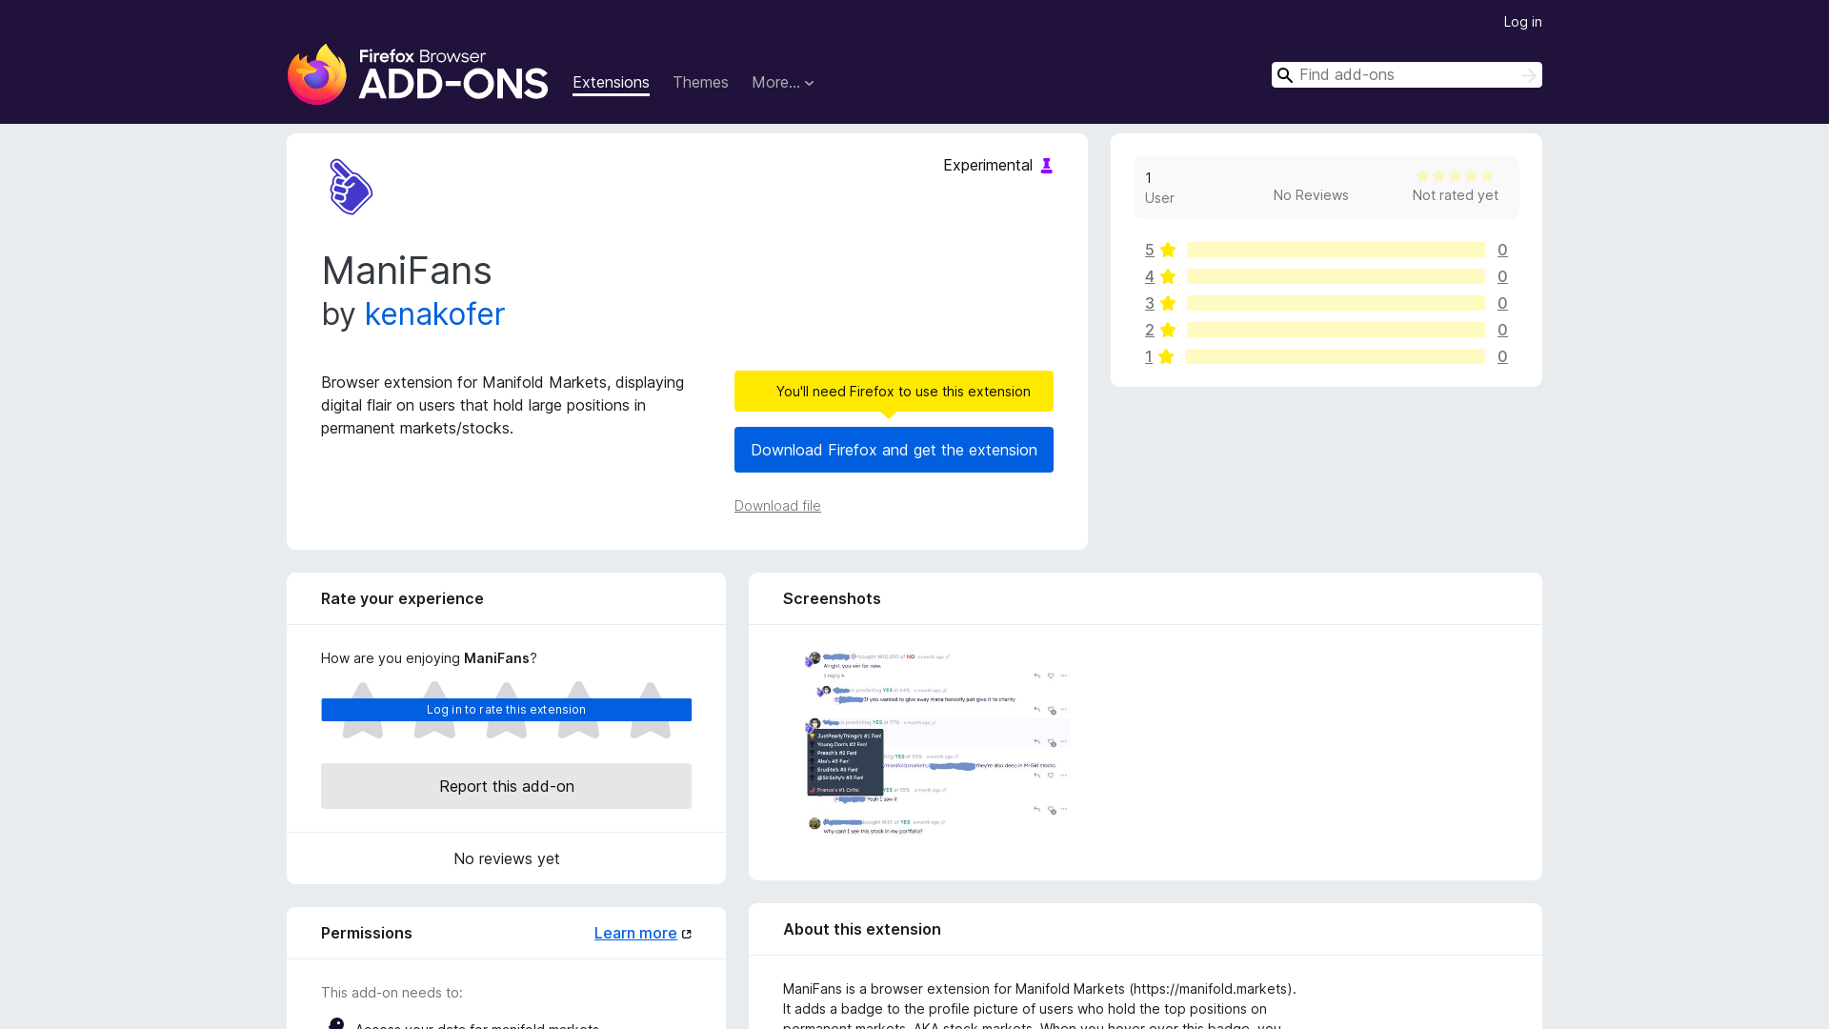Select the third rating star

pos(507,710)
